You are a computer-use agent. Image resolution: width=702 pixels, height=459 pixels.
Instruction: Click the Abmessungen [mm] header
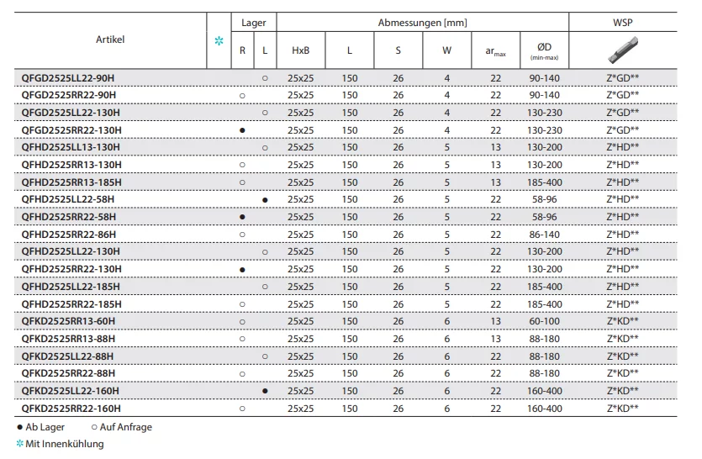[422, 23]
